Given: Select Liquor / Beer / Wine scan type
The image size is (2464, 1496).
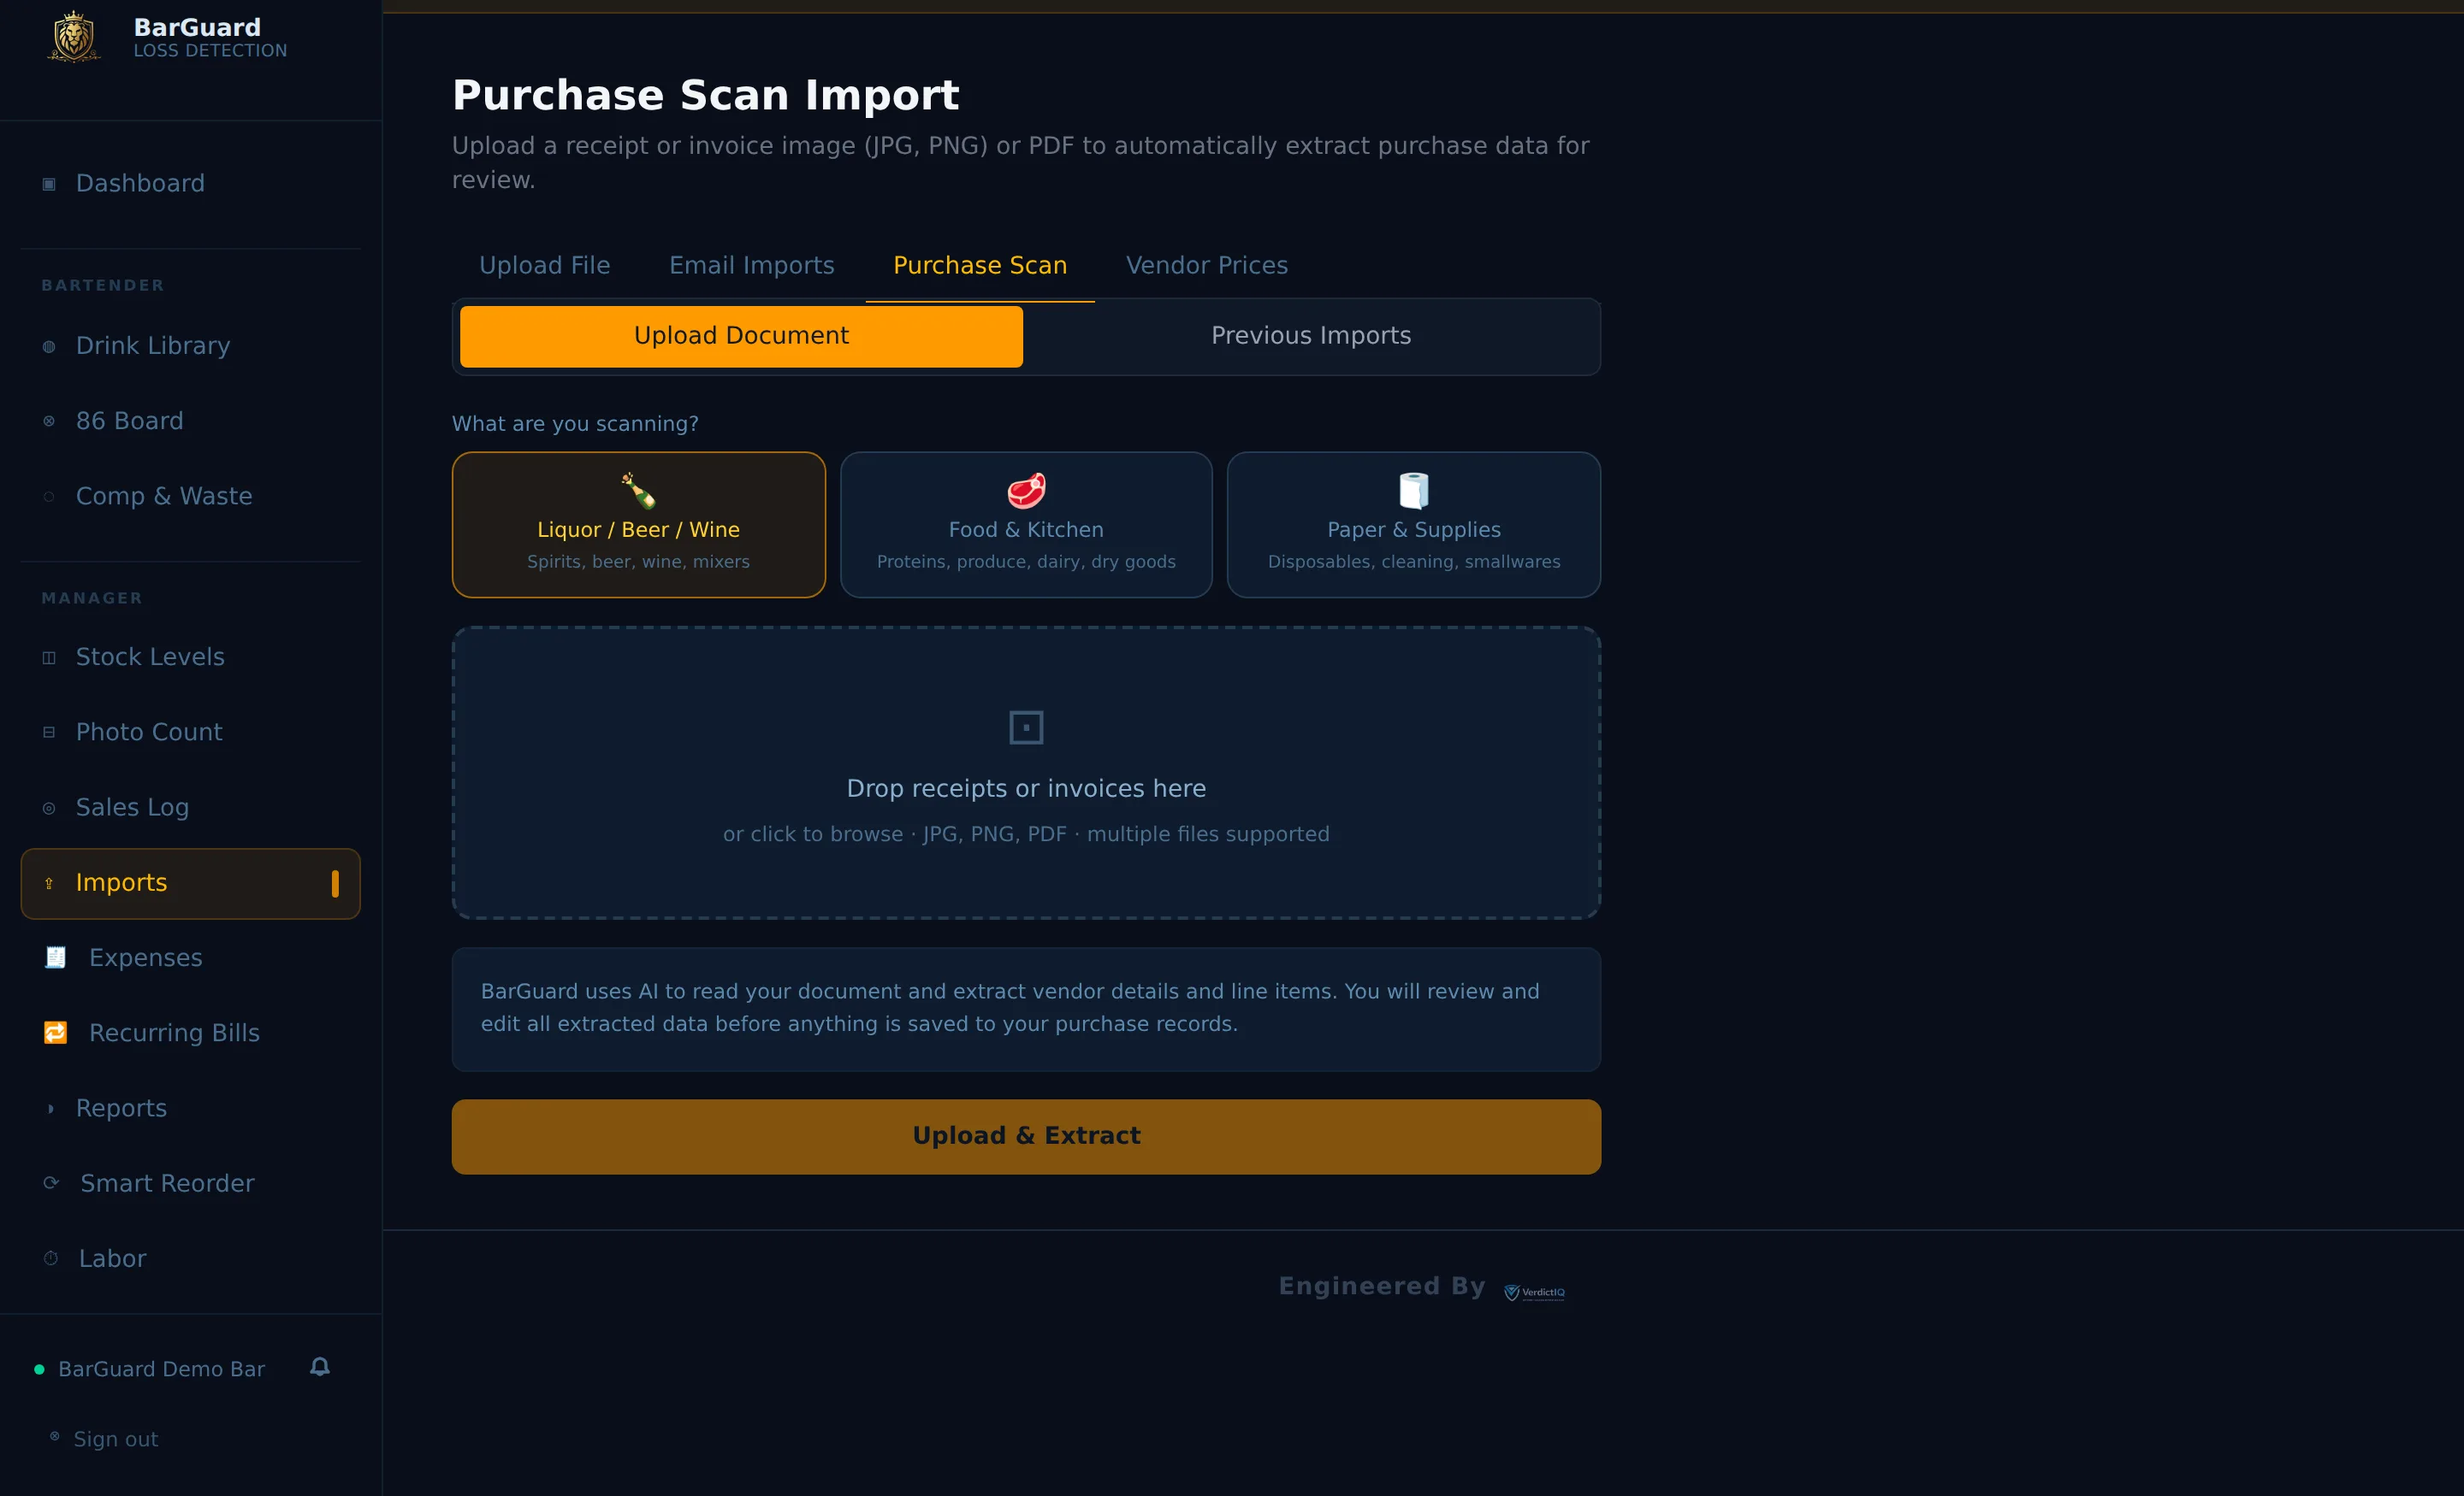Looking at the screenshot, I should 639,525.
